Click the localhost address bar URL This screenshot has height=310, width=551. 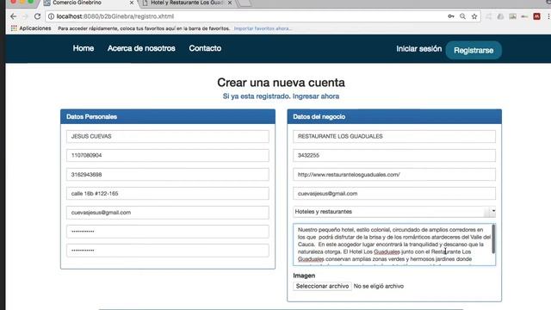115,16
